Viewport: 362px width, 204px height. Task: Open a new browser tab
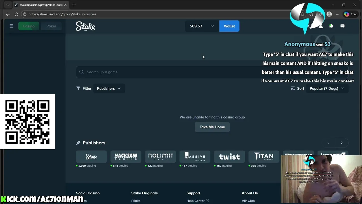(x=74, y=5)
